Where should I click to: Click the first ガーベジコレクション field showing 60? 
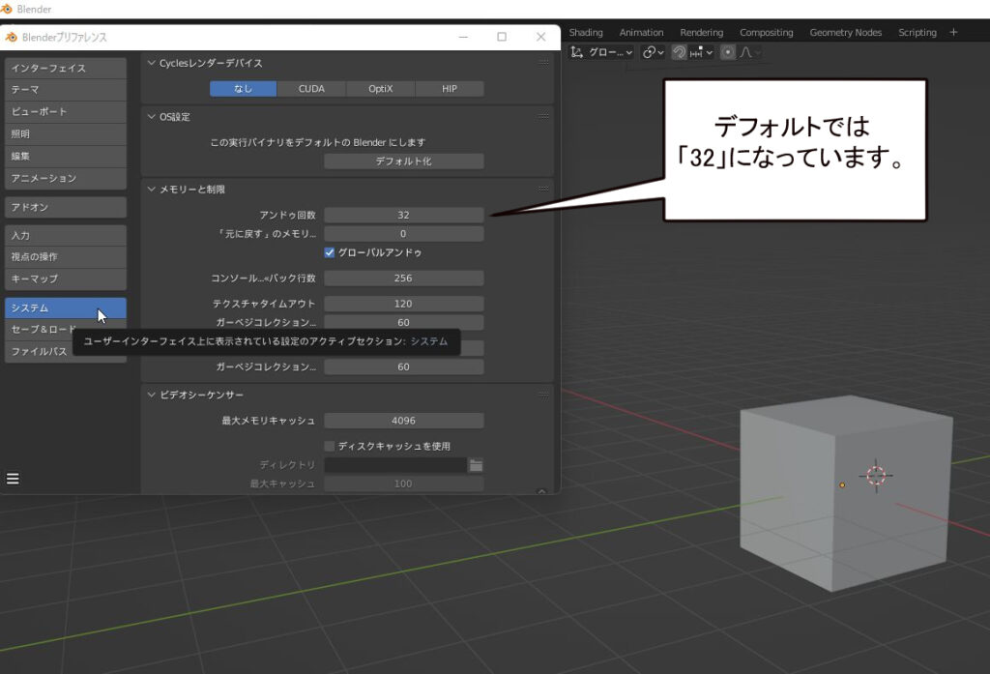click(404, 323)
